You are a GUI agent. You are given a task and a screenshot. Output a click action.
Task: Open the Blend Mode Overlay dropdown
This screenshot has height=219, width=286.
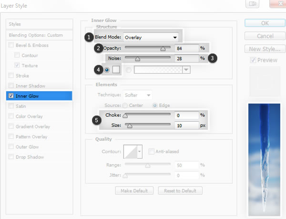pyautogui.click(x=151, y=37)
